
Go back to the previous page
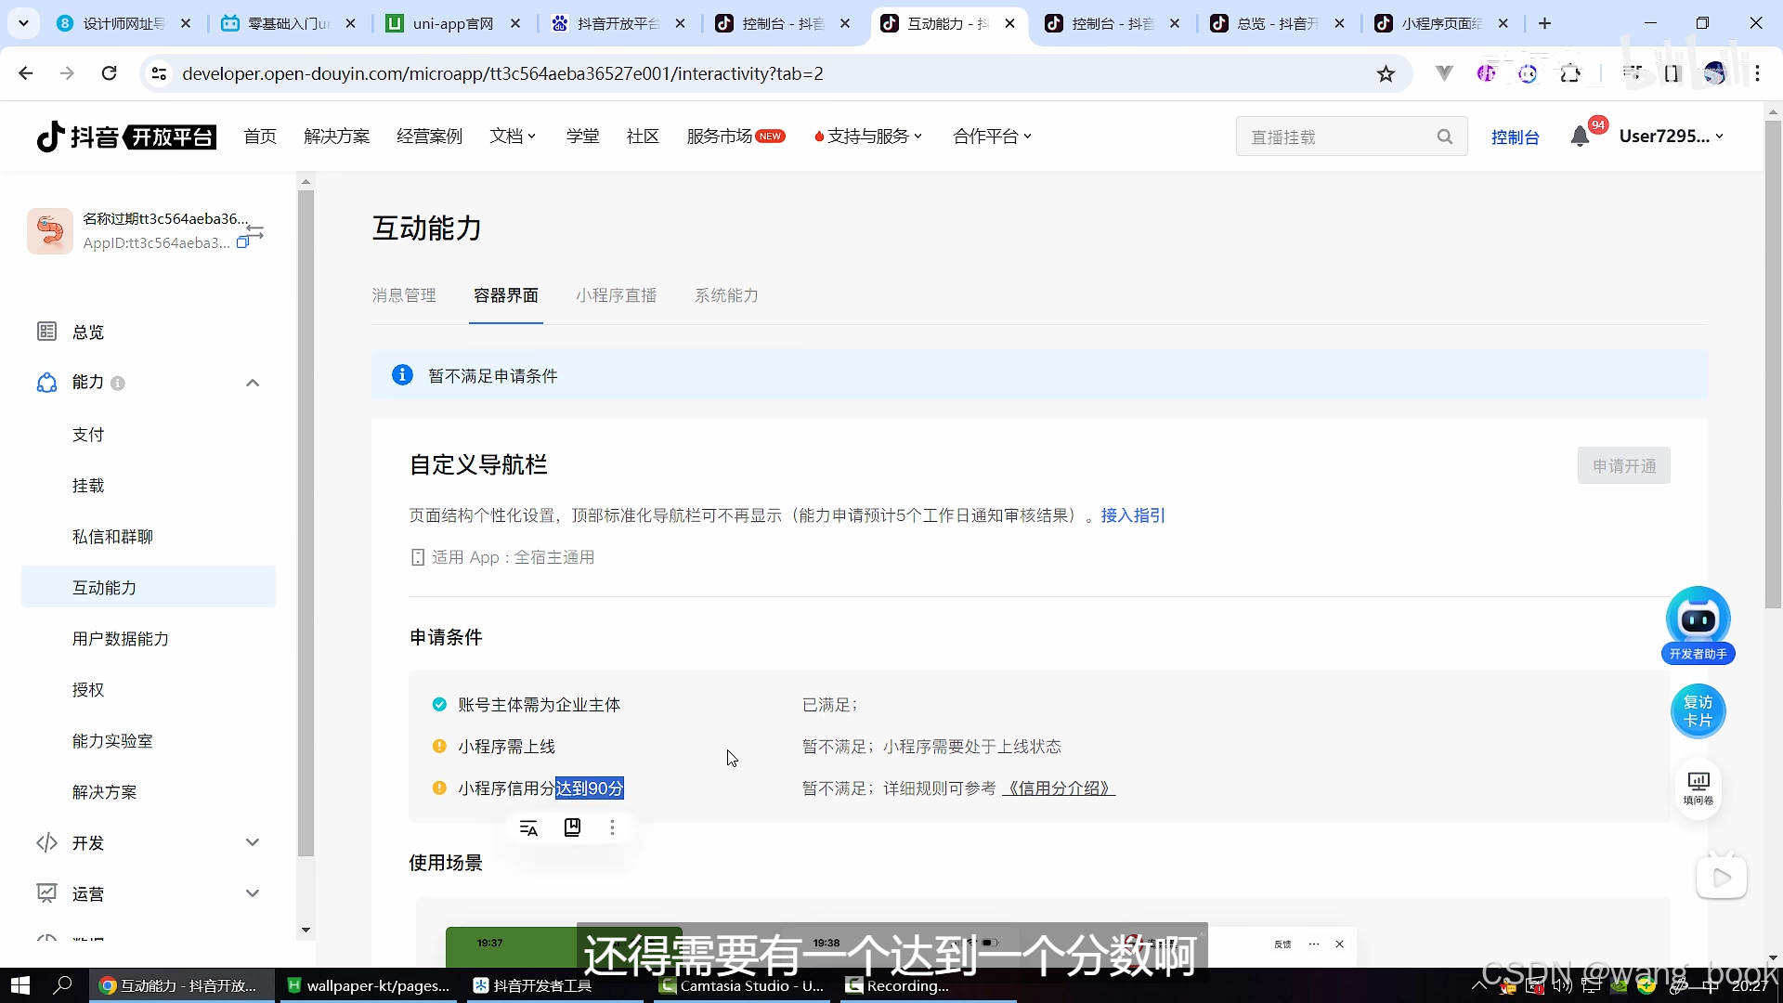[x=26, y=73]
